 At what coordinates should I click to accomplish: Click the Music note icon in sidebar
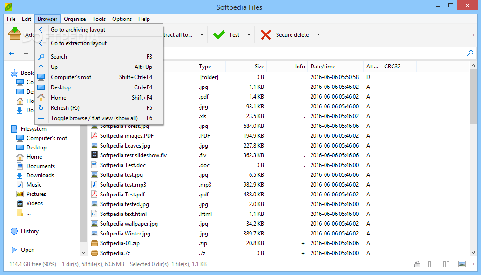pyautogui.click(x=20, y=185)
